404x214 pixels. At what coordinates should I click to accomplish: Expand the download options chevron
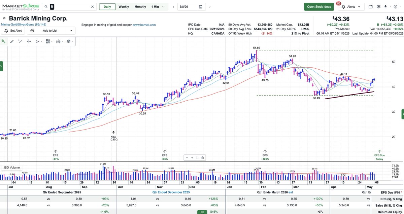tap(390, 7)
